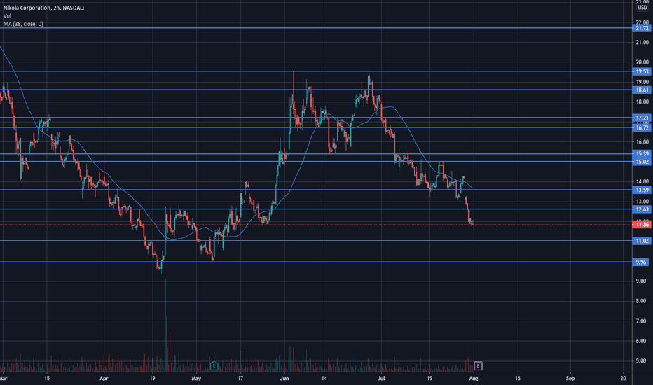
Task: Select the 17.21 price level label
Action: 641,118
